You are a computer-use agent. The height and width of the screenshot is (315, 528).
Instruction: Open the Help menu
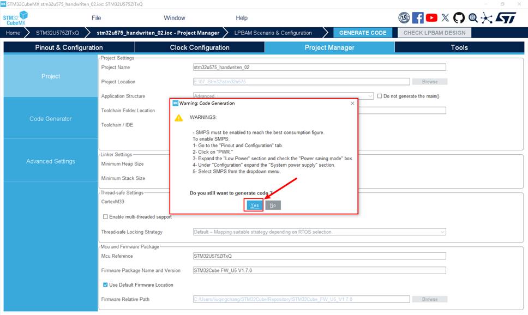(x=242, y=18)
